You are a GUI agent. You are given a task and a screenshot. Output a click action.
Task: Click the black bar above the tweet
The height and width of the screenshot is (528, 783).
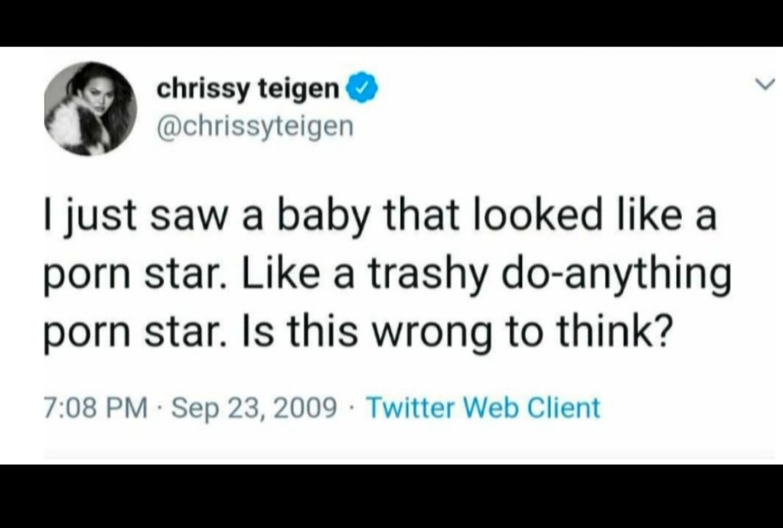pos(391,22)
